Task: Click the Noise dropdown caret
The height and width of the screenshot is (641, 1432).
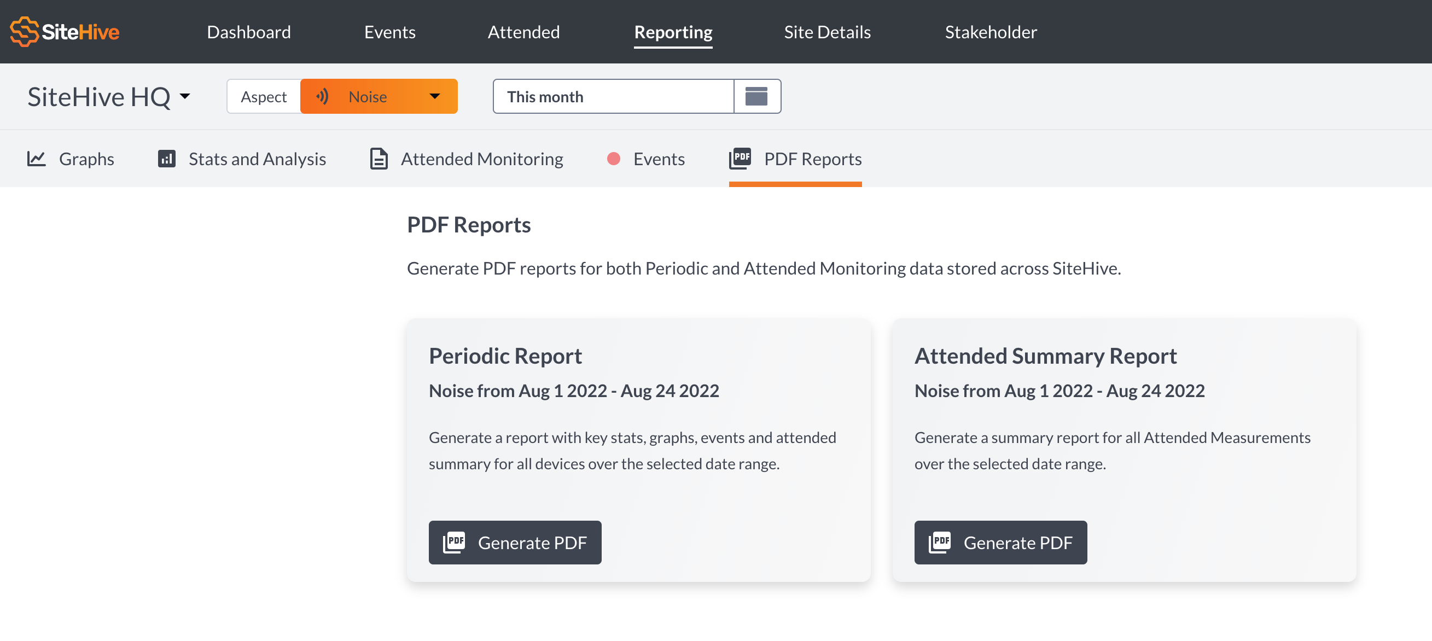Action: [435, 96]
